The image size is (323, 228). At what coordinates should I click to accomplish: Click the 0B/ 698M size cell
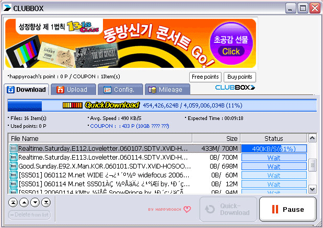point(224,166)
